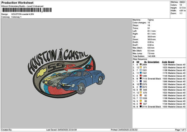Click the color swatch in stop row 1
The image size is (187, 132).
(141, 64)
